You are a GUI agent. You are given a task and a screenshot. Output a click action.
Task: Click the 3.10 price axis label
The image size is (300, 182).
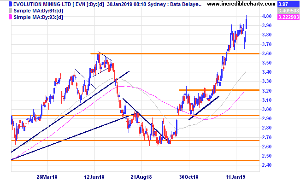click(267, 100)
